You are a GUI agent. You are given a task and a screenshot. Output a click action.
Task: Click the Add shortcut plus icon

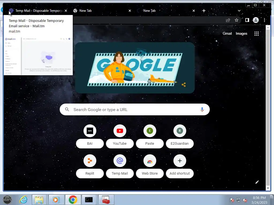tap(180, 161)
